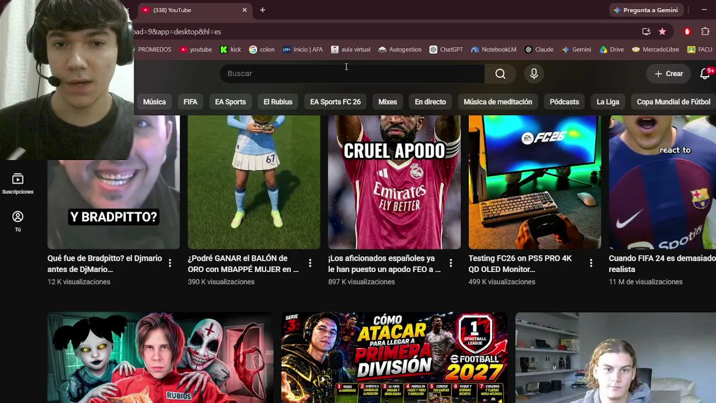Show En directo videos chip
The image size is (716, 403).
430,102
